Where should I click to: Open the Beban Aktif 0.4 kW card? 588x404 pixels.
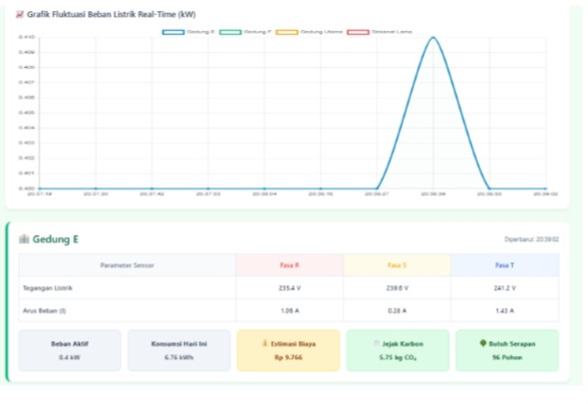(x=70, y=350)
